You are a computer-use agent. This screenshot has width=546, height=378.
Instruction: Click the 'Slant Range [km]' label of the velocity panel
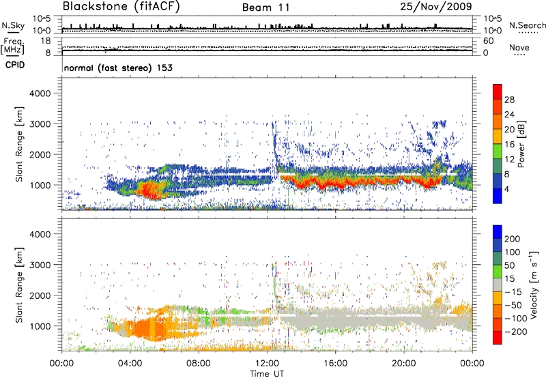coord(19,285)
